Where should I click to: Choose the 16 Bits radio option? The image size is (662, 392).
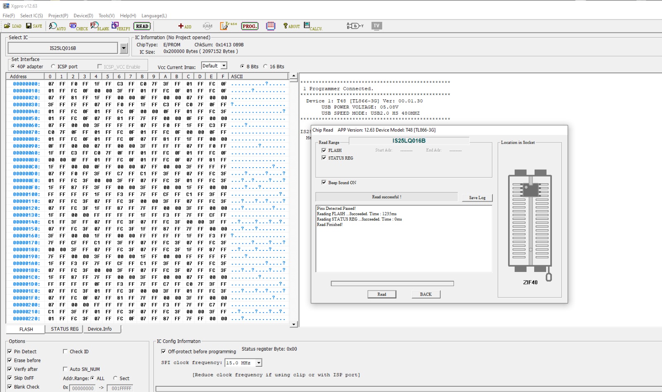pos(266,67)
